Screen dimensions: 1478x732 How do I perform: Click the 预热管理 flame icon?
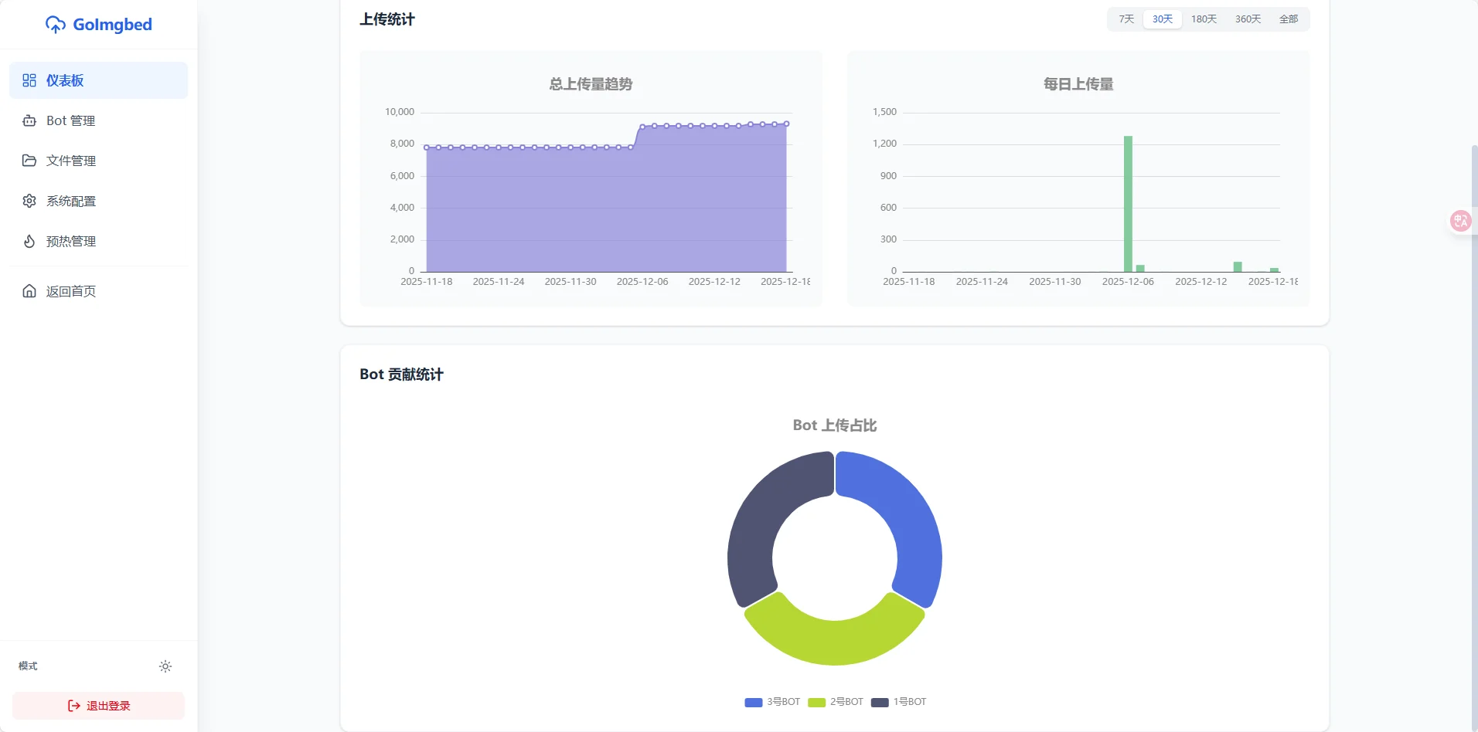point(29,241)
